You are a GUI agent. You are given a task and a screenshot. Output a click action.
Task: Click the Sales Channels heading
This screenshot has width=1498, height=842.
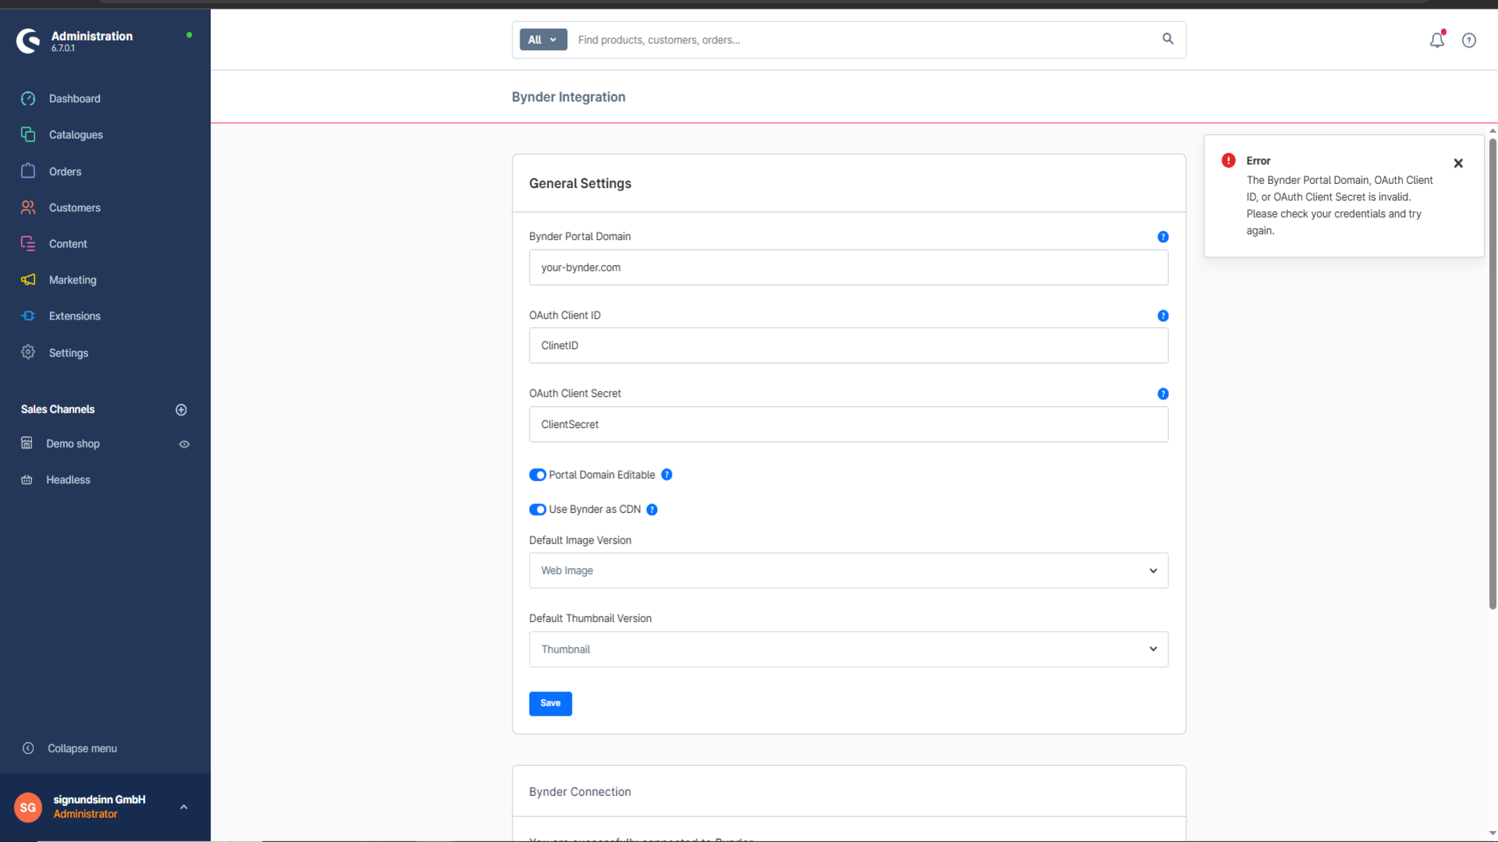pos(58,409)
